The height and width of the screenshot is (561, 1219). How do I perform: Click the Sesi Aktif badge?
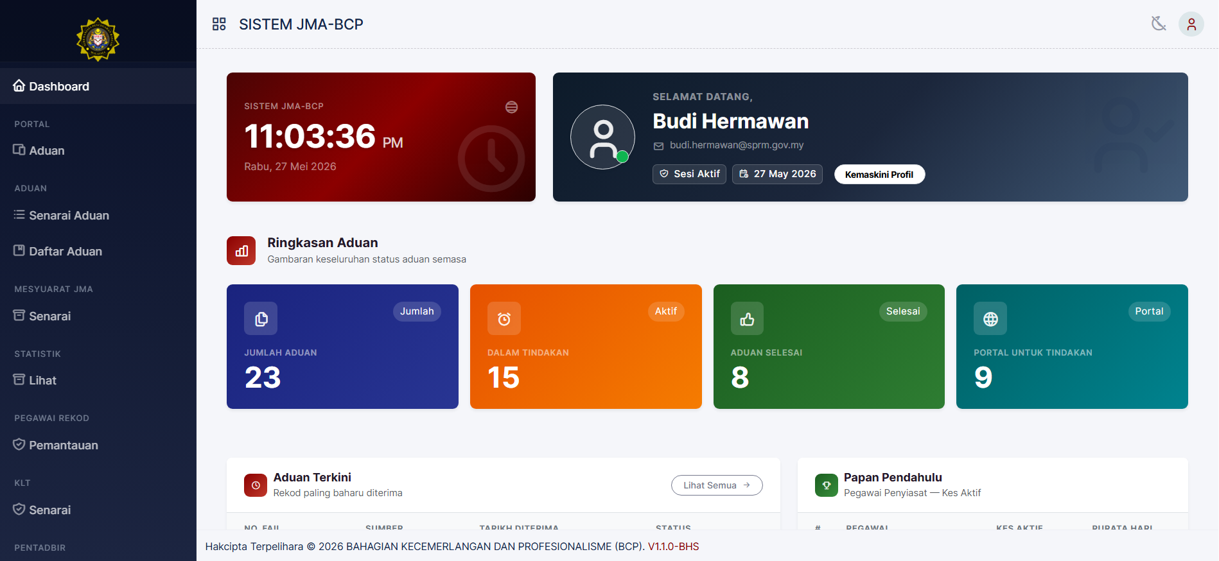(690, 174)
